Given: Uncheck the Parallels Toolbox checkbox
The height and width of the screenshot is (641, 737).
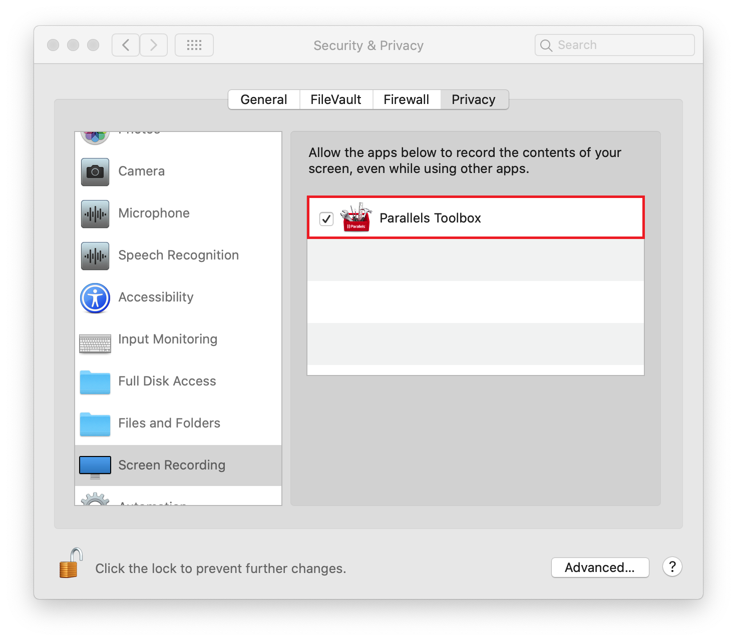Looking at the screenshot, I should pos(326,219).
